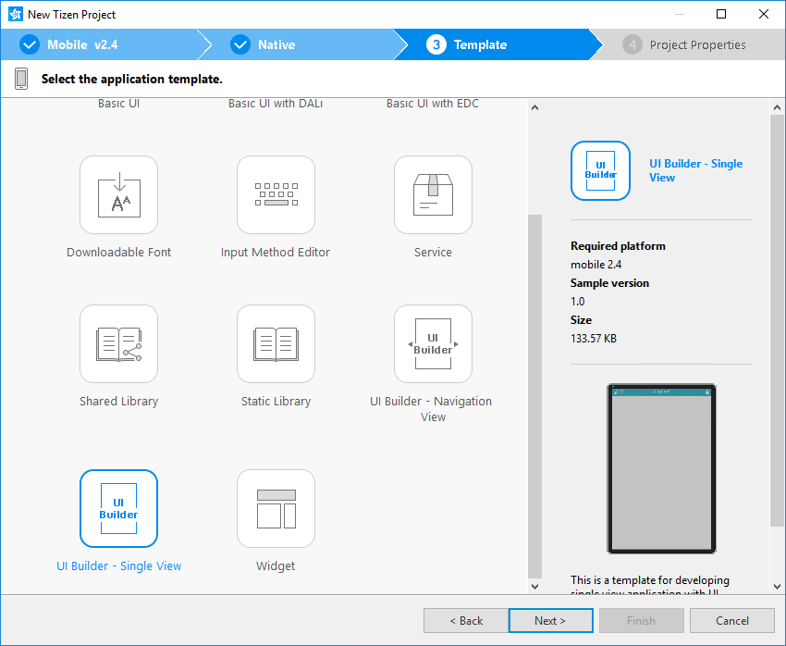Image resolution: width=786 pixels, height=646 pixels.
Task: Choose the Input Method Editor template icon
Action: point(276,195)
